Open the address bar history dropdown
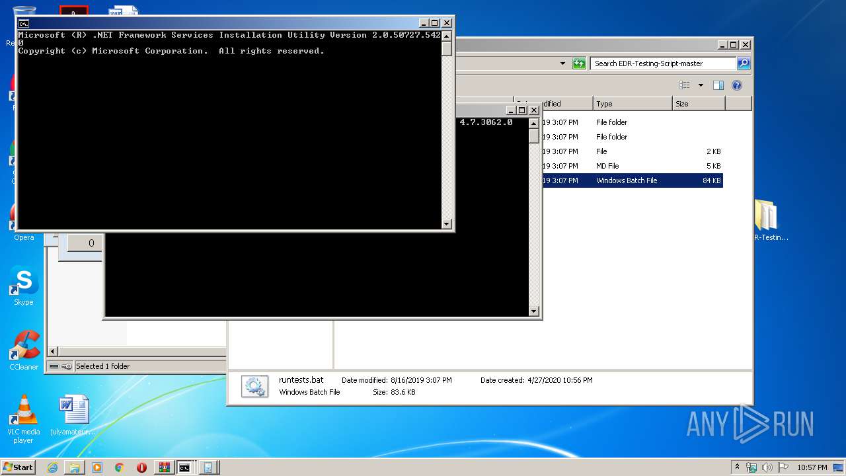 coord(562,63)
